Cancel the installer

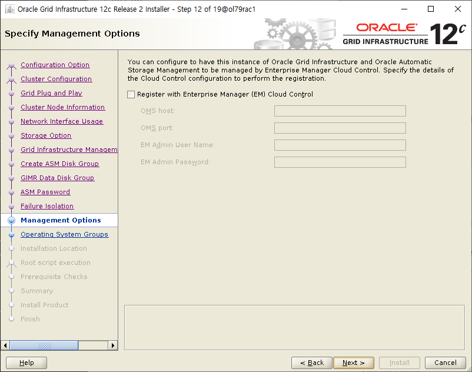445,363
